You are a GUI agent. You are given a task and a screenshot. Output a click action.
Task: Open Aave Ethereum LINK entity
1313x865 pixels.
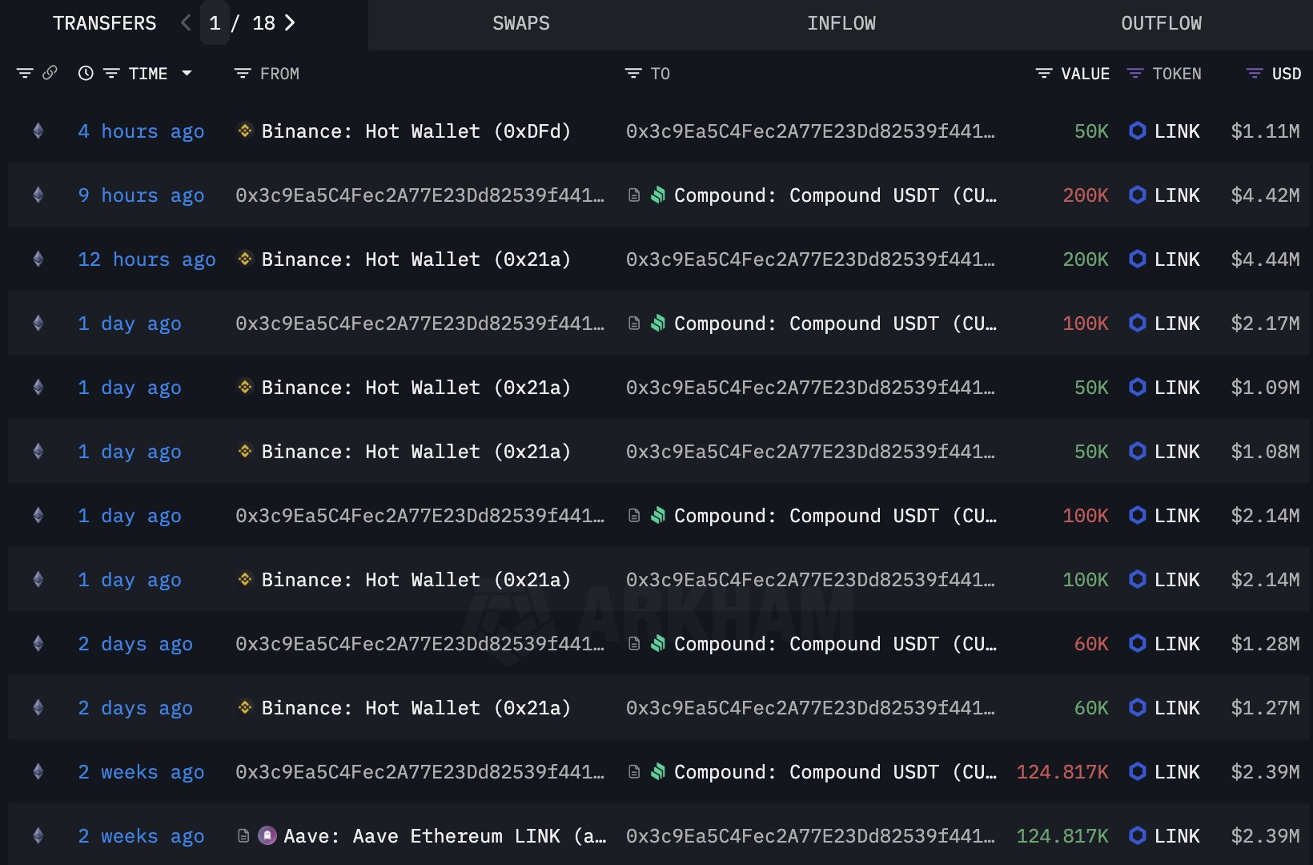pyautogui.click(x=444, y=836)
